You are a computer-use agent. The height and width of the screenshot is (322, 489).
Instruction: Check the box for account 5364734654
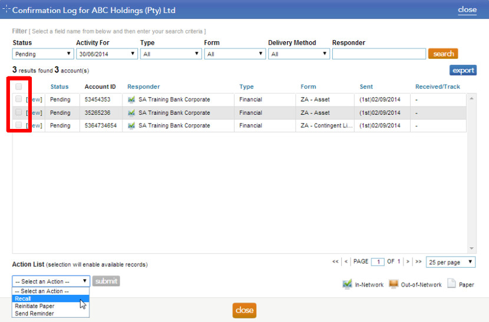pyautogui.click(x=19, y=125)
